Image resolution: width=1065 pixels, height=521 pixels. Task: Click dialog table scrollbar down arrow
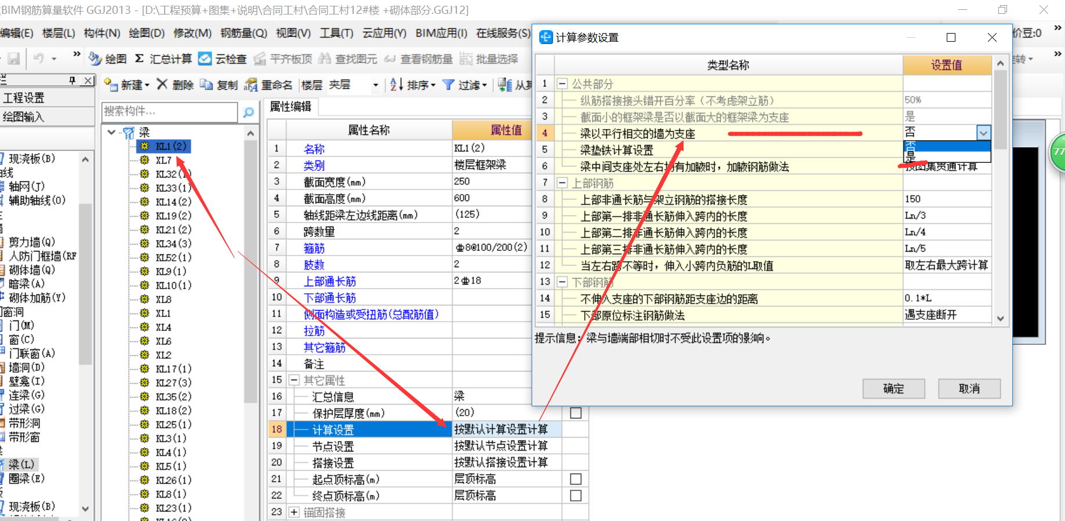pos(1001,318)
